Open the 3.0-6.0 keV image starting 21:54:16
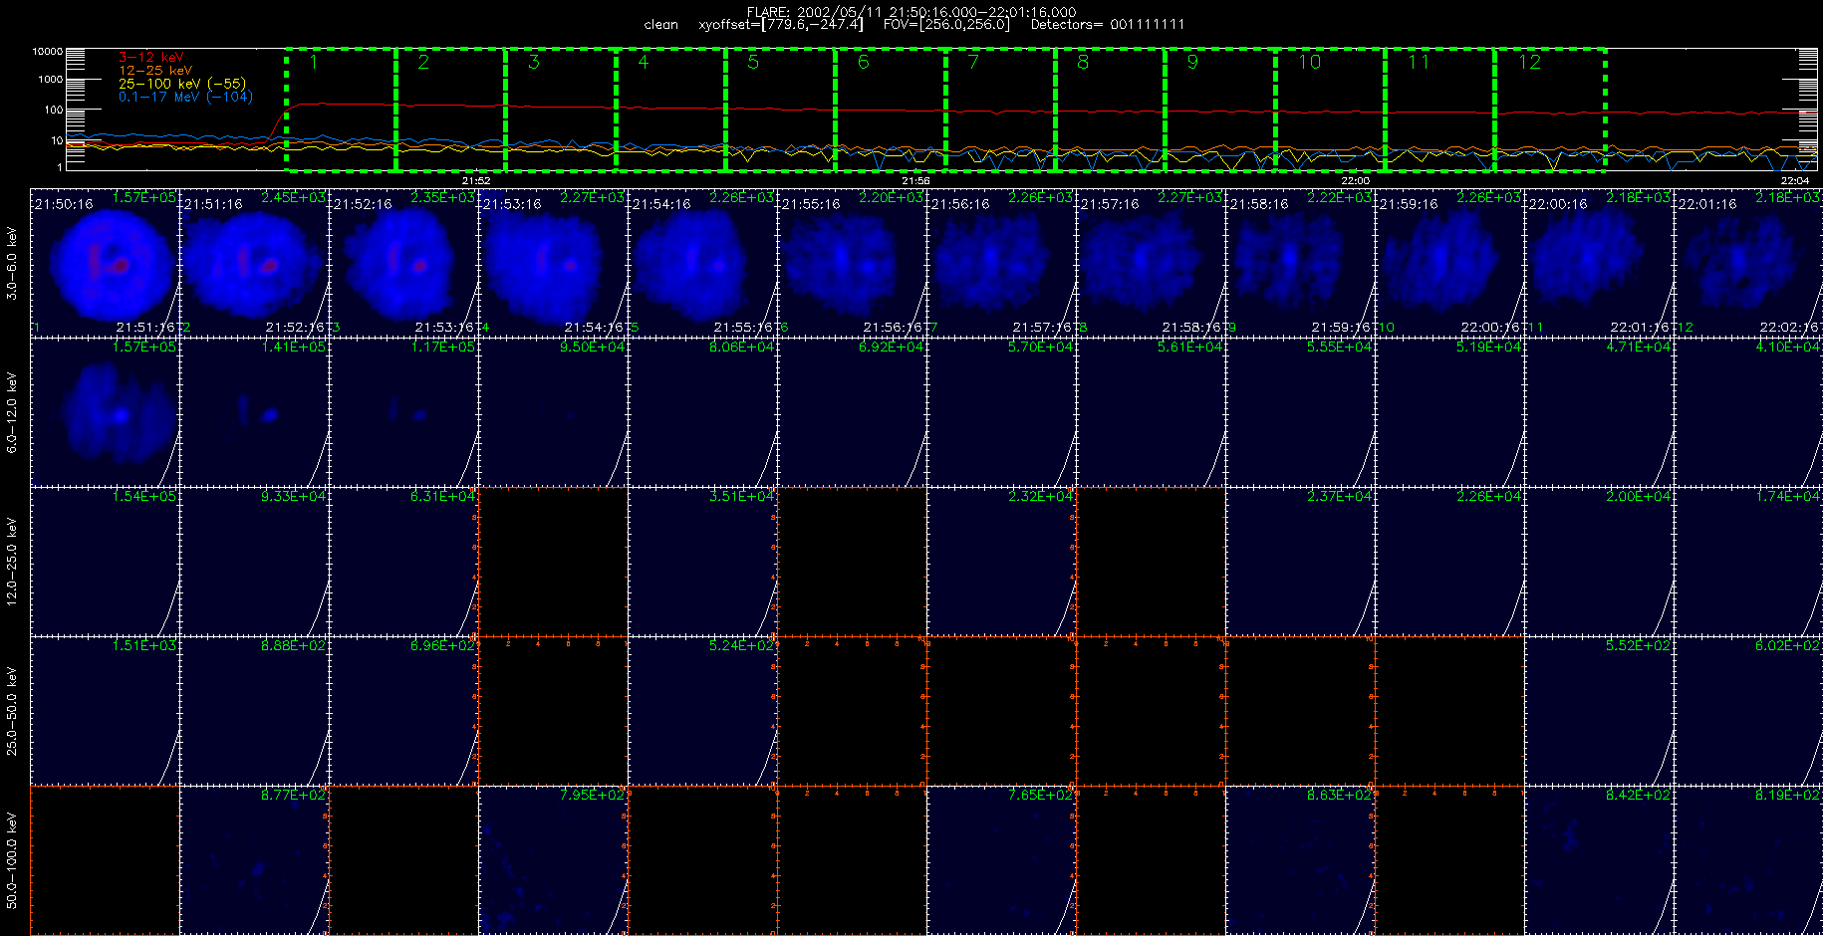 click(702, 262)
